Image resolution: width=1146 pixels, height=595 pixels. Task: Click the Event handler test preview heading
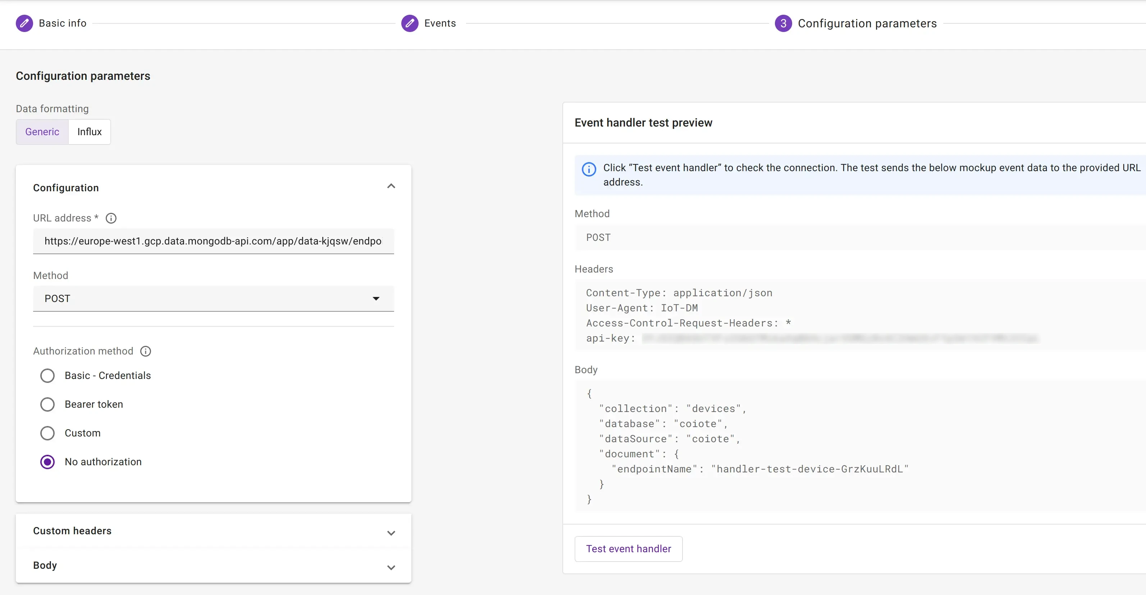(643, 122)
